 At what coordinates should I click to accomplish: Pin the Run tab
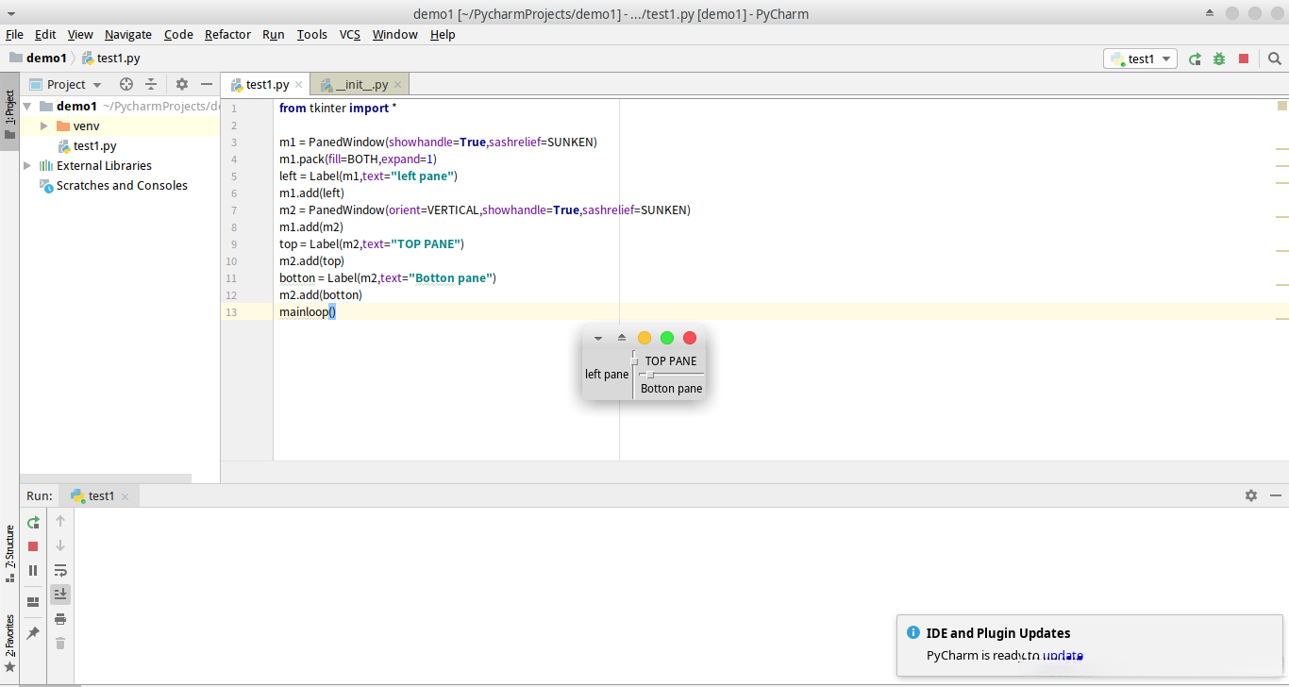[x=33, y=633]
